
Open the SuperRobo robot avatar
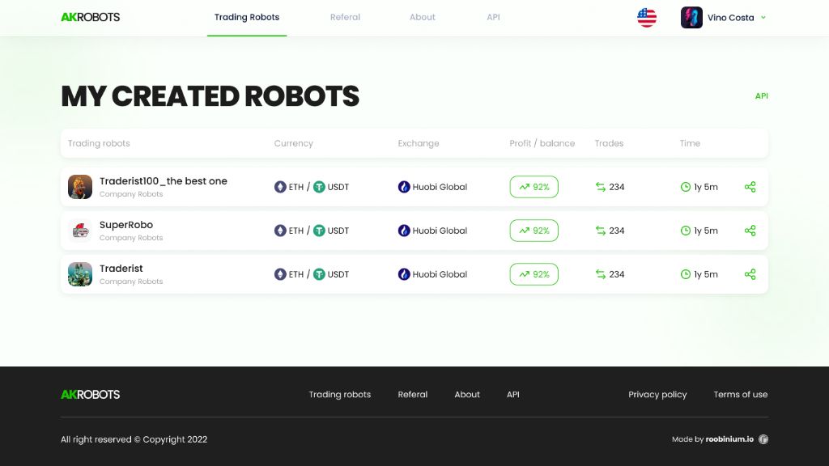80,231
